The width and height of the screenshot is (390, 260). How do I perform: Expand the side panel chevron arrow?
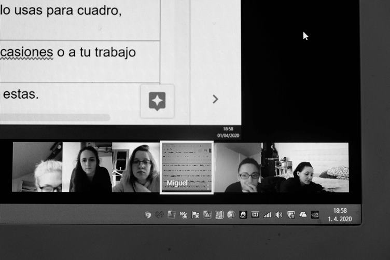[x=215, y=99]
